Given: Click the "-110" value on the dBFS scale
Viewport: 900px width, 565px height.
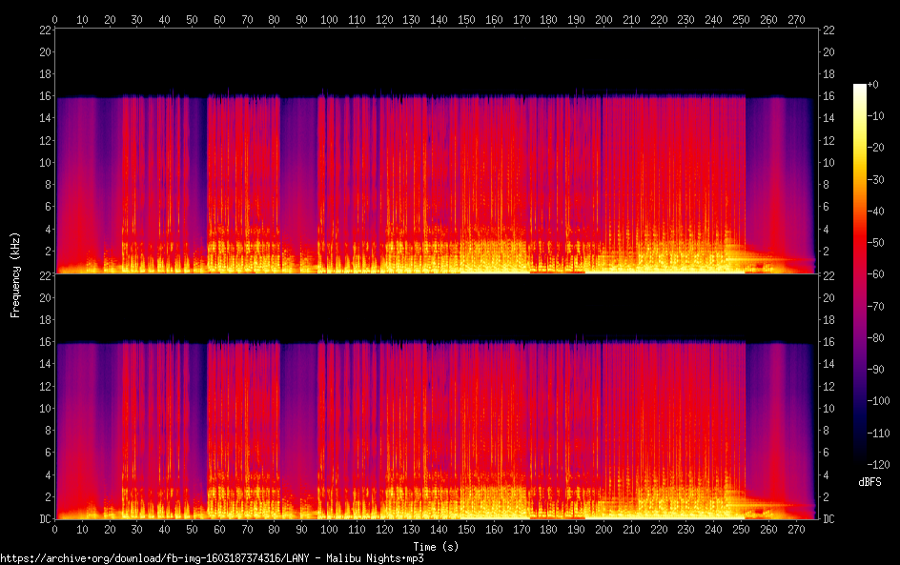Looking at the screenshot, I should [878, 433].
